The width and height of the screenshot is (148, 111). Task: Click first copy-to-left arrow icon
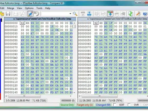point(116,14)
